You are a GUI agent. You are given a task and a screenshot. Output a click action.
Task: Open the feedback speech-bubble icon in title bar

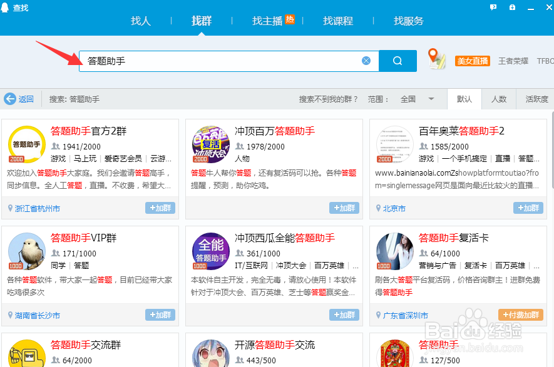click(x=493, y=7)
